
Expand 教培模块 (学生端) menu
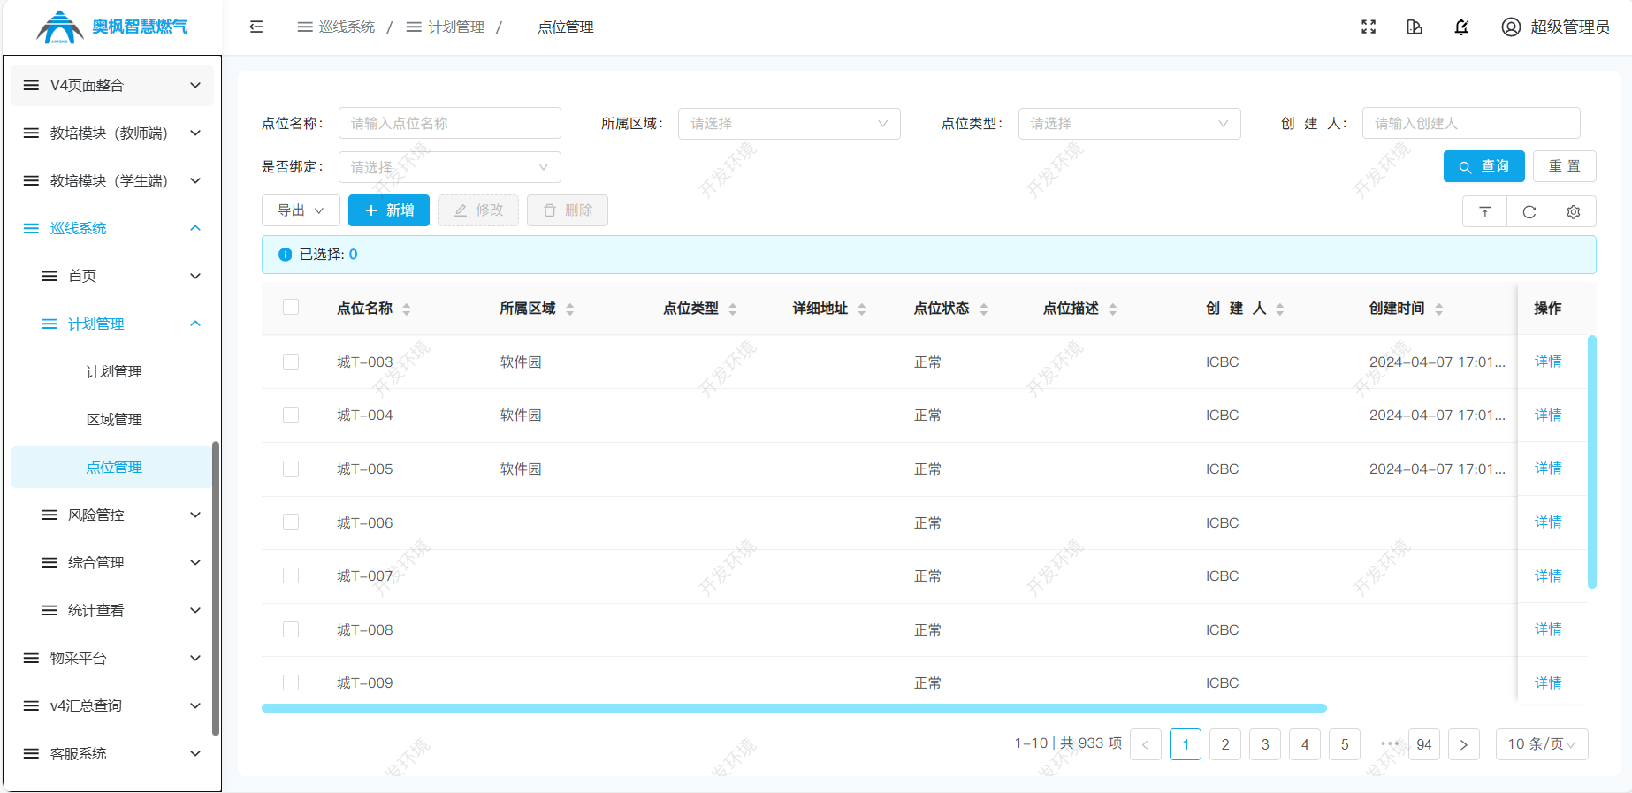click(111, 180)
